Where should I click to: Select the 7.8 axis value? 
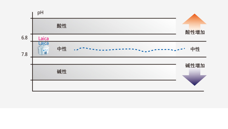click(x=24, y=55)
